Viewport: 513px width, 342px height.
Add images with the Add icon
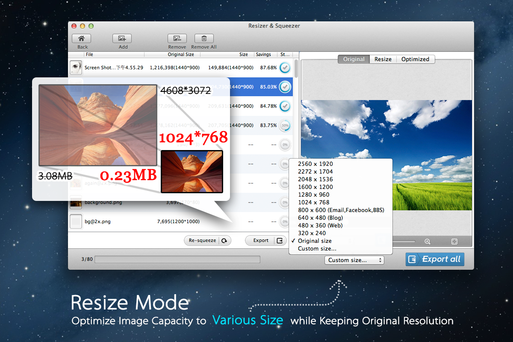[122, 38]
